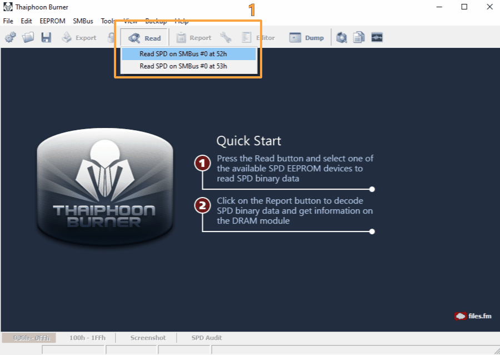Open the File menu
This screenshot has width=500, height=355.
click(8, 21)
